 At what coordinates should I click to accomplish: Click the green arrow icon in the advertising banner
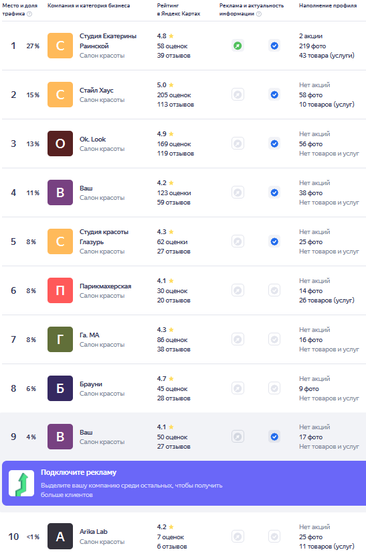(21, 483)
